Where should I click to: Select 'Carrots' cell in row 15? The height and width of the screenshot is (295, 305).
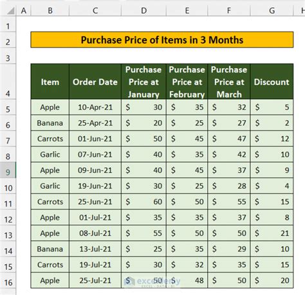tap(50, 265)
